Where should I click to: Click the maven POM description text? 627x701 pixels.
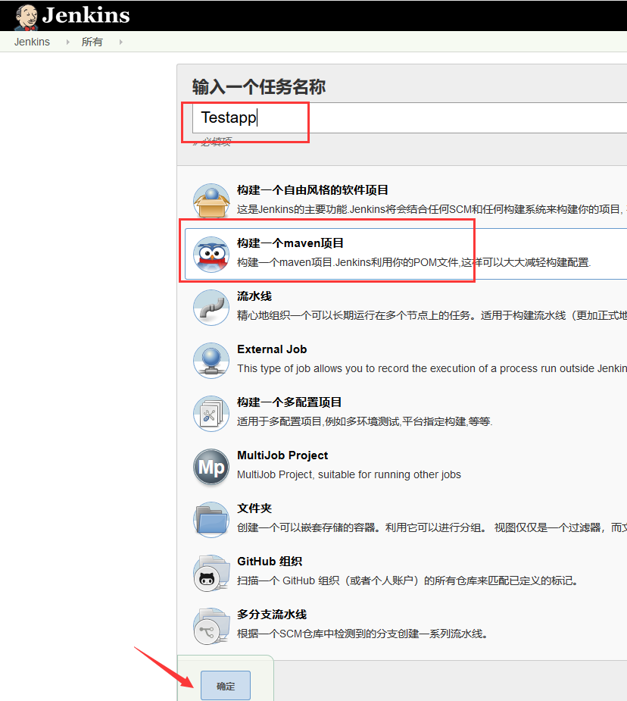point(414,262)
